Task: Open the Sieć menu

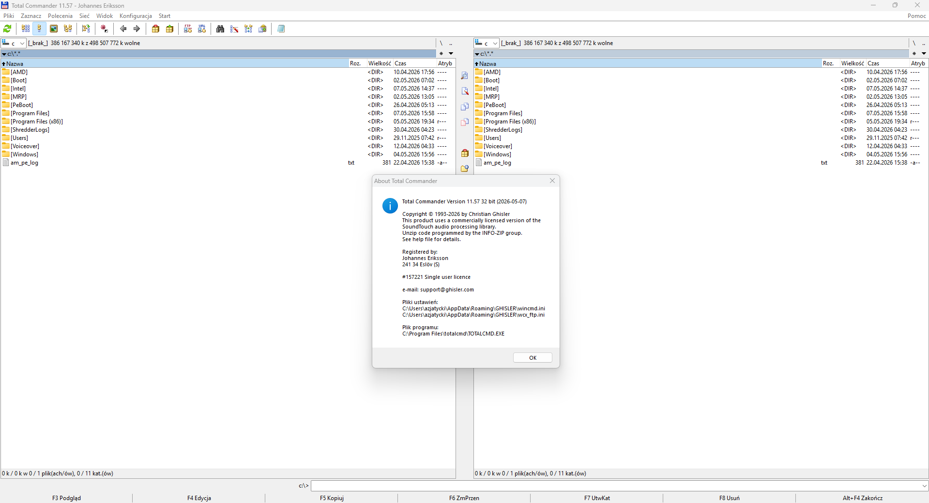Action: pos(84,16)
